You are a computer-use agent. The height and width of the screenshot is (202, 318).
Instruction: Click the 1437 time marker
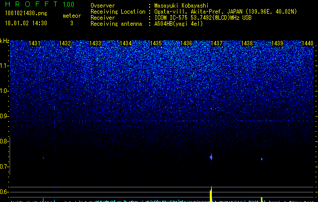pyautogui.click(x=216, y=43)
